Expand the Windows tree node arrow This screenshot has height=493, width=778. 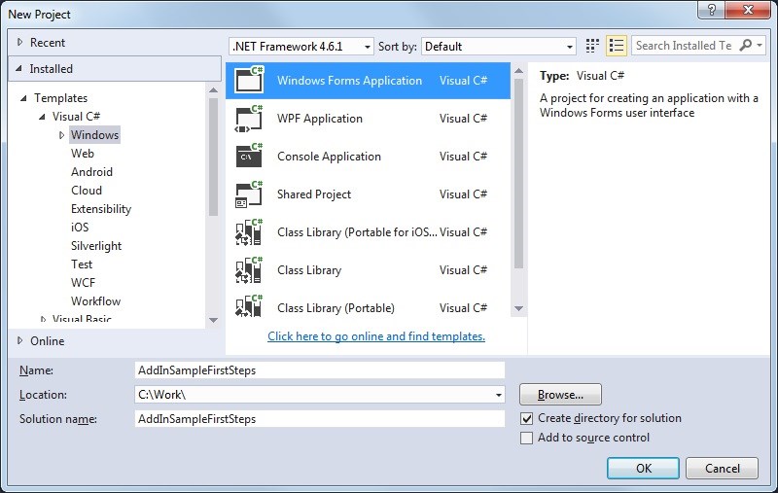click(x=61, y=135)
